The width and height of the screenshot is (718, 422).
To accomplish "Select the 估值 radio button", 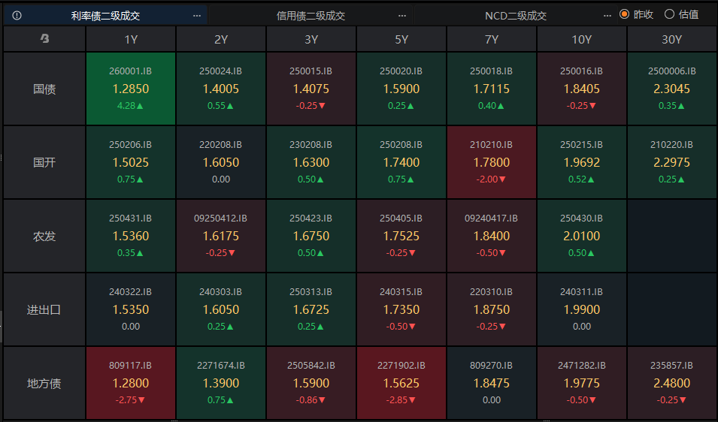I will tap(669, 14).
